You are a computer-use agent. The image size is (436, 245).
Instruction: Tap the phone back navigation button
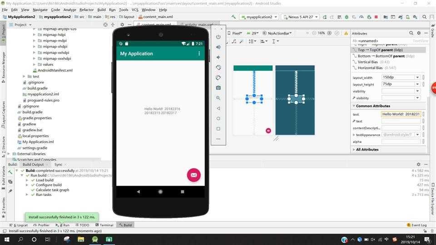tap(138, 191)
